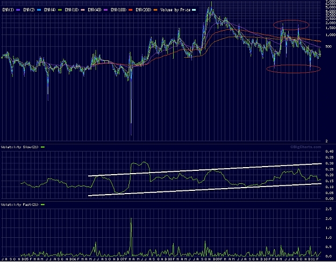
Task: Select the EMA(10) pink color swatch
Action: [x=83, y=10]
